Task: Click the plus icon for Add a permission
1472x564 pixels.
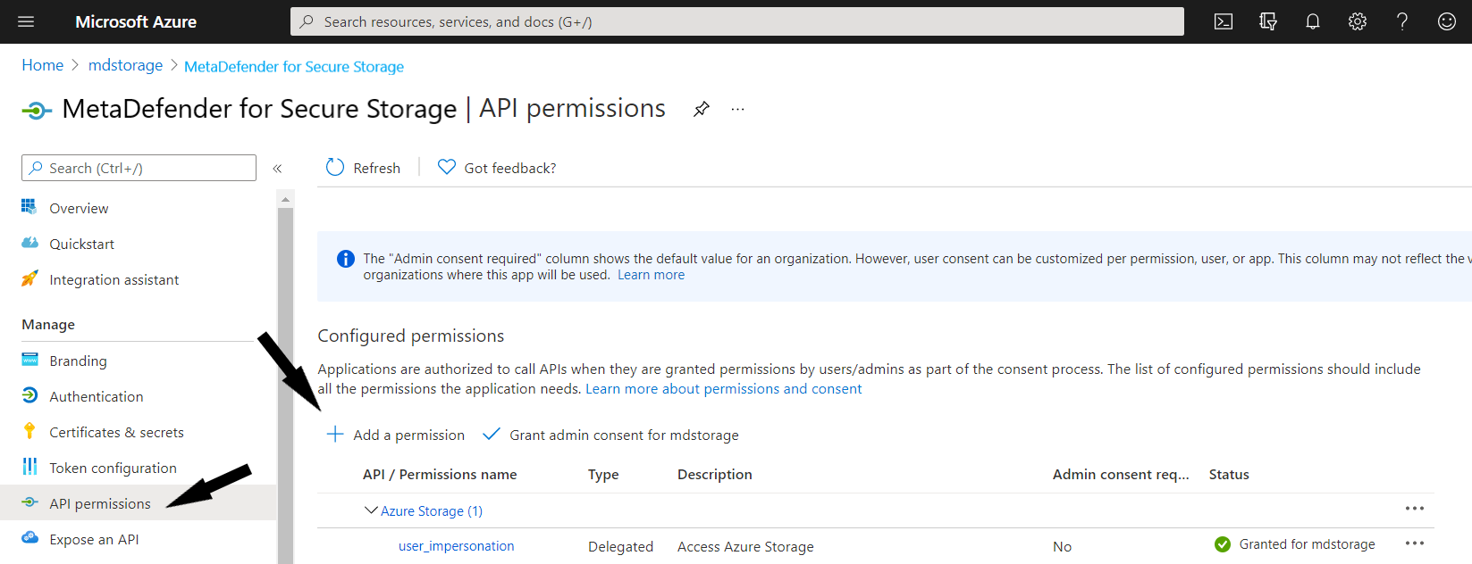Action: point(335,434)
